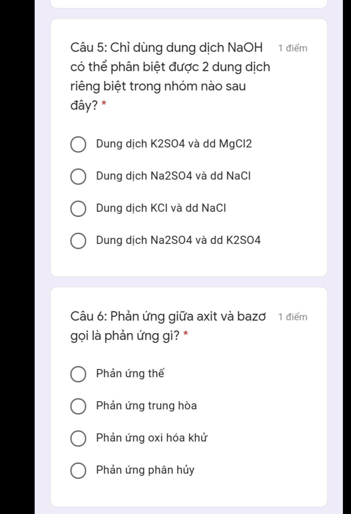Select the Phản ứng thế radio button
The height and width of the screenshot is (514, 351).
(x=78, y=374)
